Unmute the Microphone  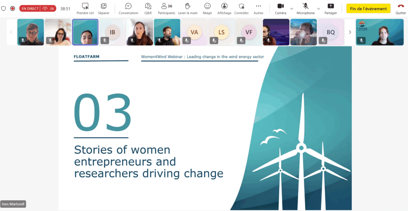306,8
